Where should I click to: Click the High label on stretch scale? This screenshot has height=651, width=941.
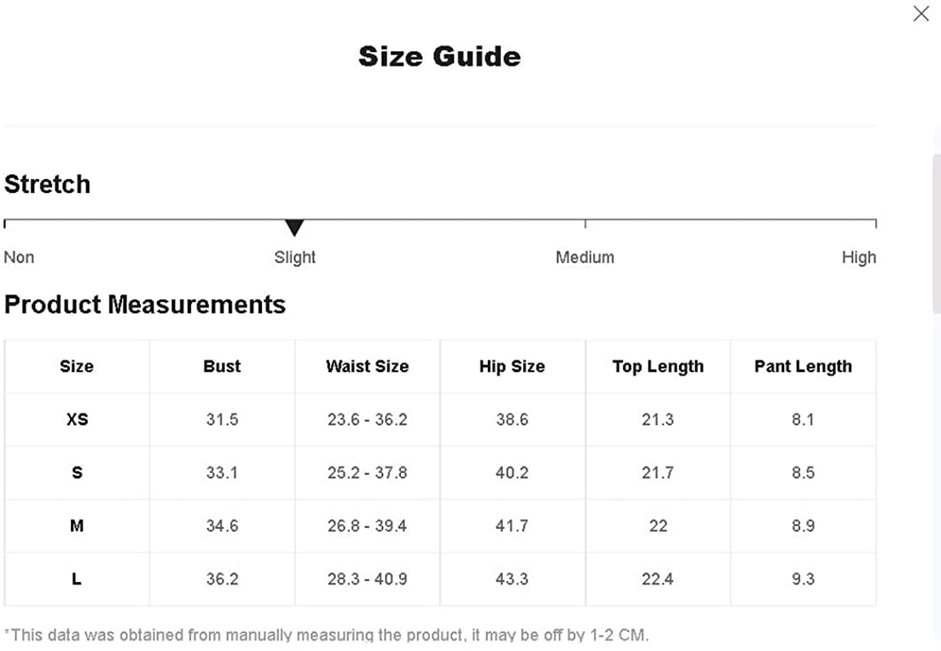(859, 258)
